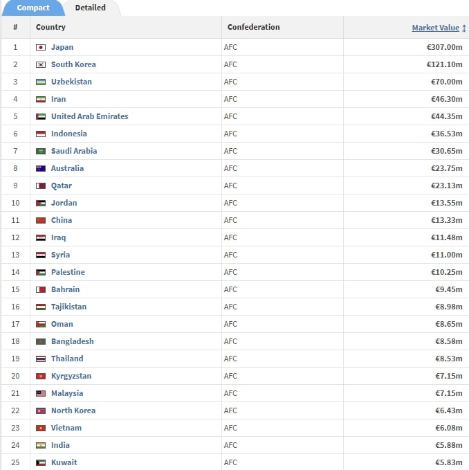
Task: Open the United Arab Emirates link
Action: (x=89, y=116)
